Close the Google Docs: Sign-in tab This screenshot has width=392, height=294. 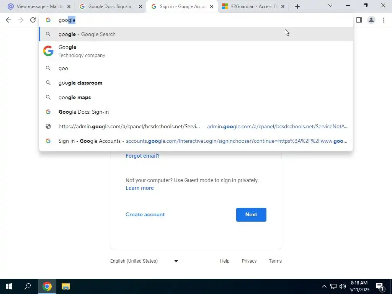140,7
